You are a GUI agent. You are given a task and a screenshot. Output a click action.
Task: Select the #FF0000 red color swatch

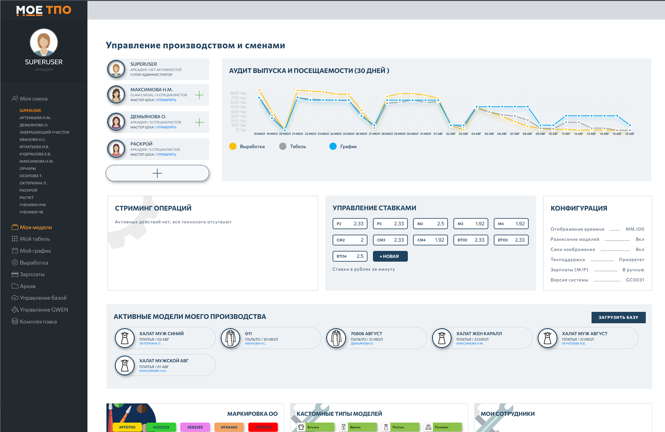pos(263,427)
